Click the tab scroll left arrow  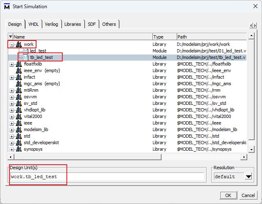coord(251,25)
